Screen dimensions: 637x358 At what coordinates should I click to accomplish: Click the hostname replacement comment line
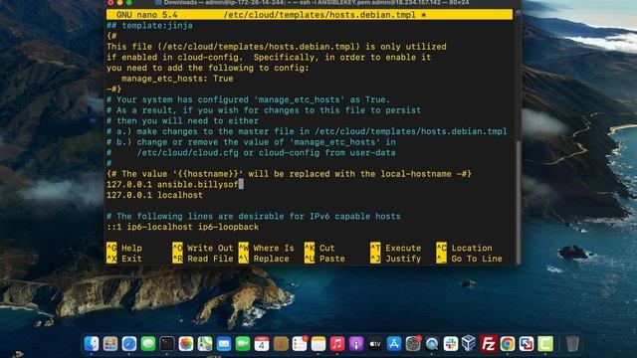[x=289, y=174]
